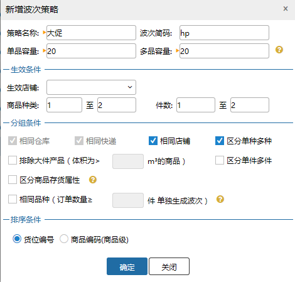Open help icon next to 区分商品存货属性

click(x=93, y=180)
